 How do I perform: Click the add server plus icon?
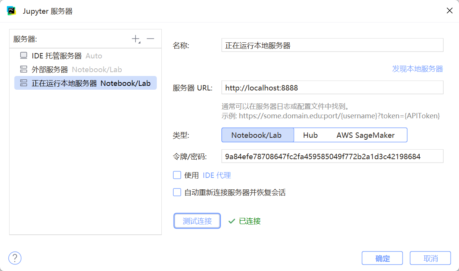(136, 39)
